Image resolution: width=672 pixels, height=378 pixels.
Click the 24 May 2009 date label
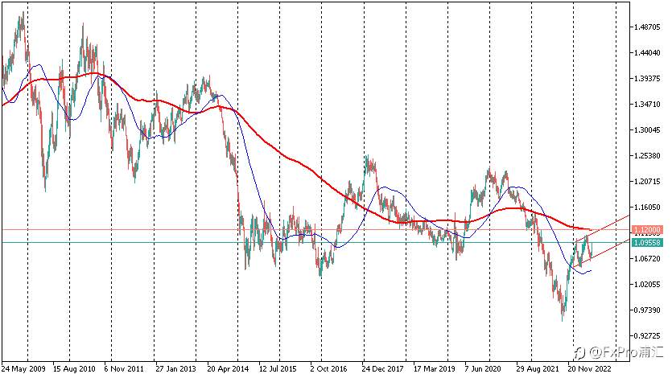pyautogui.click(x=23, y=368)
